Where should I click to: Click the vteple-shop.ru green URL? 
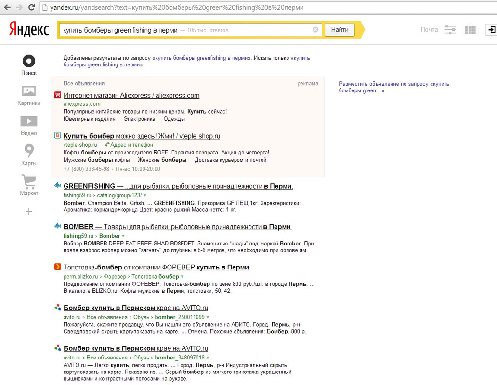80,145
